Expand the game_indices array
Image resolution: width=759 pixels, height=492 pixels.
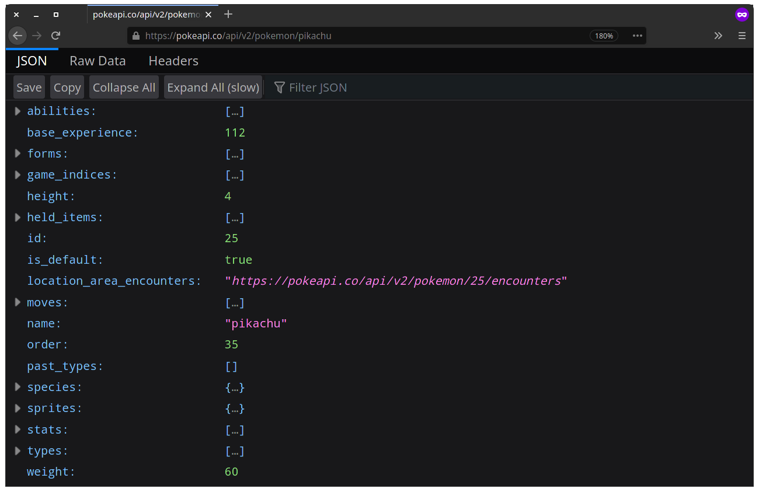coord(18,175)
